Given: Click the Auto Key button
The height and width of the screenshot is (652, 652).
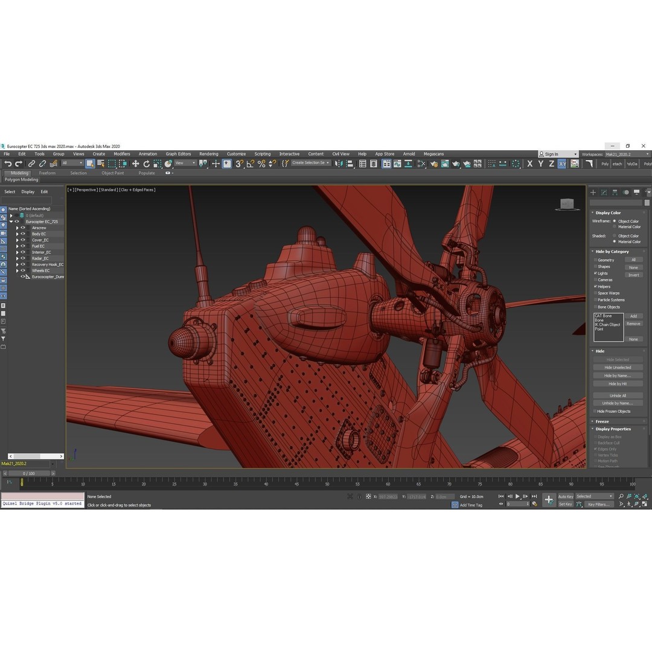Looking at the screenshot, I should pos(566,496).
